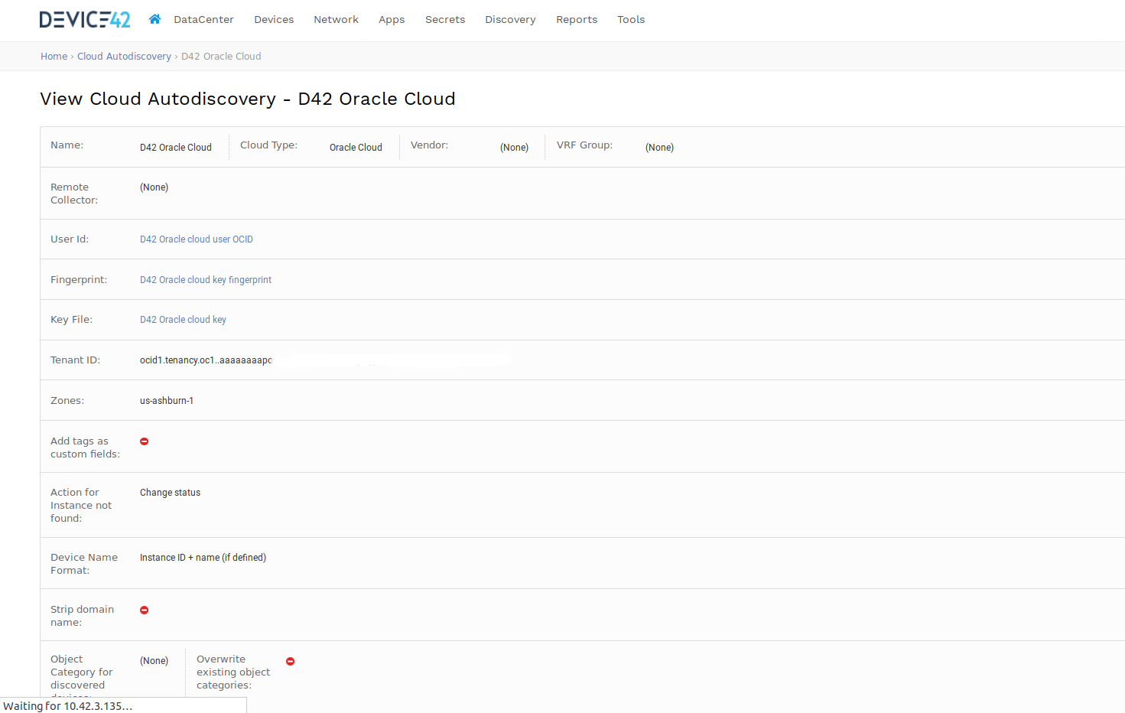This screenshot has width=1125, height=713.
Task: Click the Object Category (None) value
Action: (154, 661)
